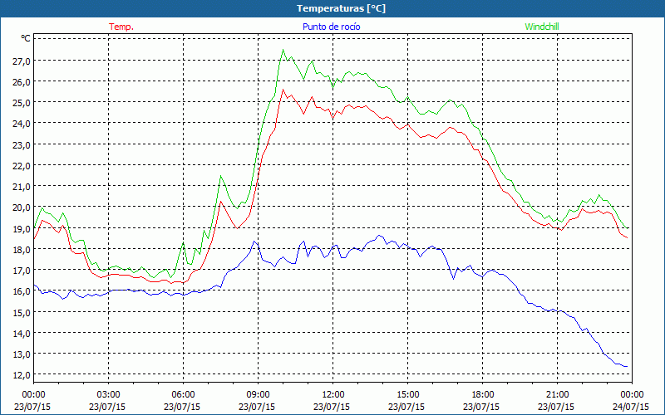Click the °C unit label on the y-axis

coord(26,38)
